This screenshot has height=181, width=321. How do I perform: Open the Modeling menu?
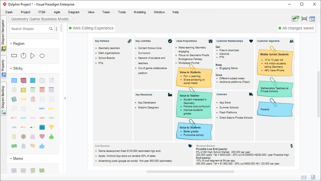[140, 12]
